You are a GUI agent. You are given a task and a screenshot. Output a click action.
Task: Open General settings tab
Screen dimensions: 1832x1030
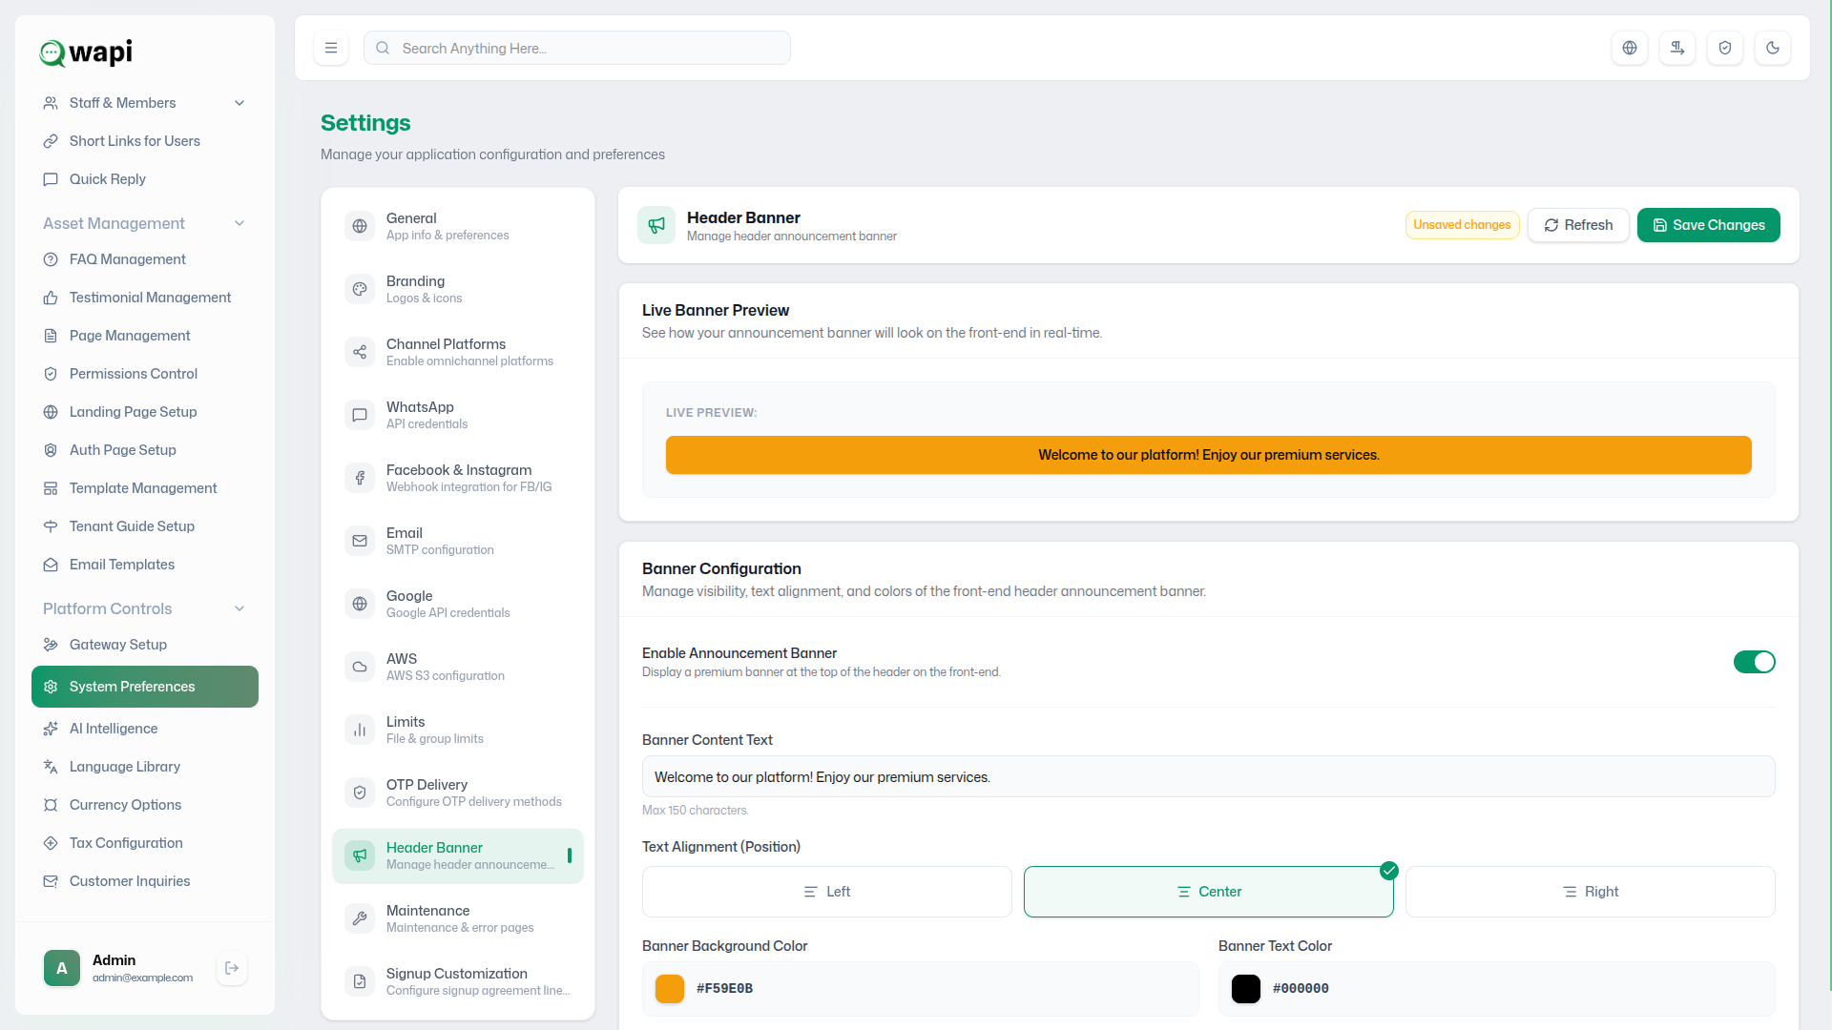(458, 226)
